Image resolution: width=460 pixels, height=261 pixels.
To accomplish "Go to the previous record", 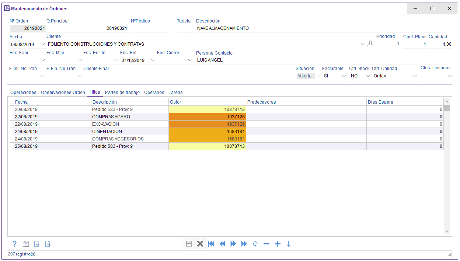I will coord(222,244).
